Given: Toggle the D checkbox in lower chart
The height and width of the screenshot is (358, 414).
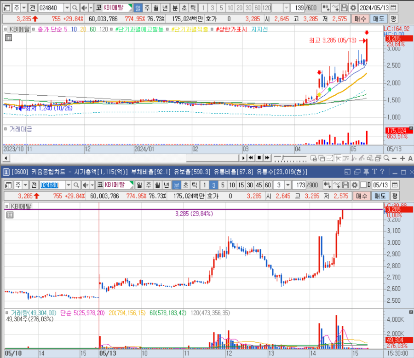Looking at the screenshot, I should (x=363, y=185).
